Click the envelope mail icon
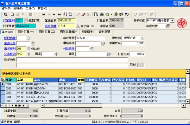 [107, 14]
